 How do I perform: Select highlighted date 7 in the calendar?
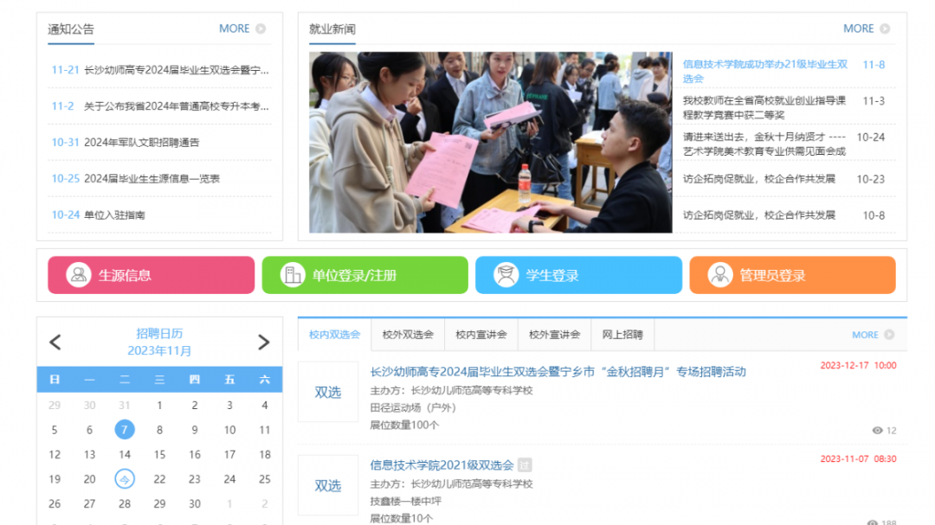coord(125,430)
